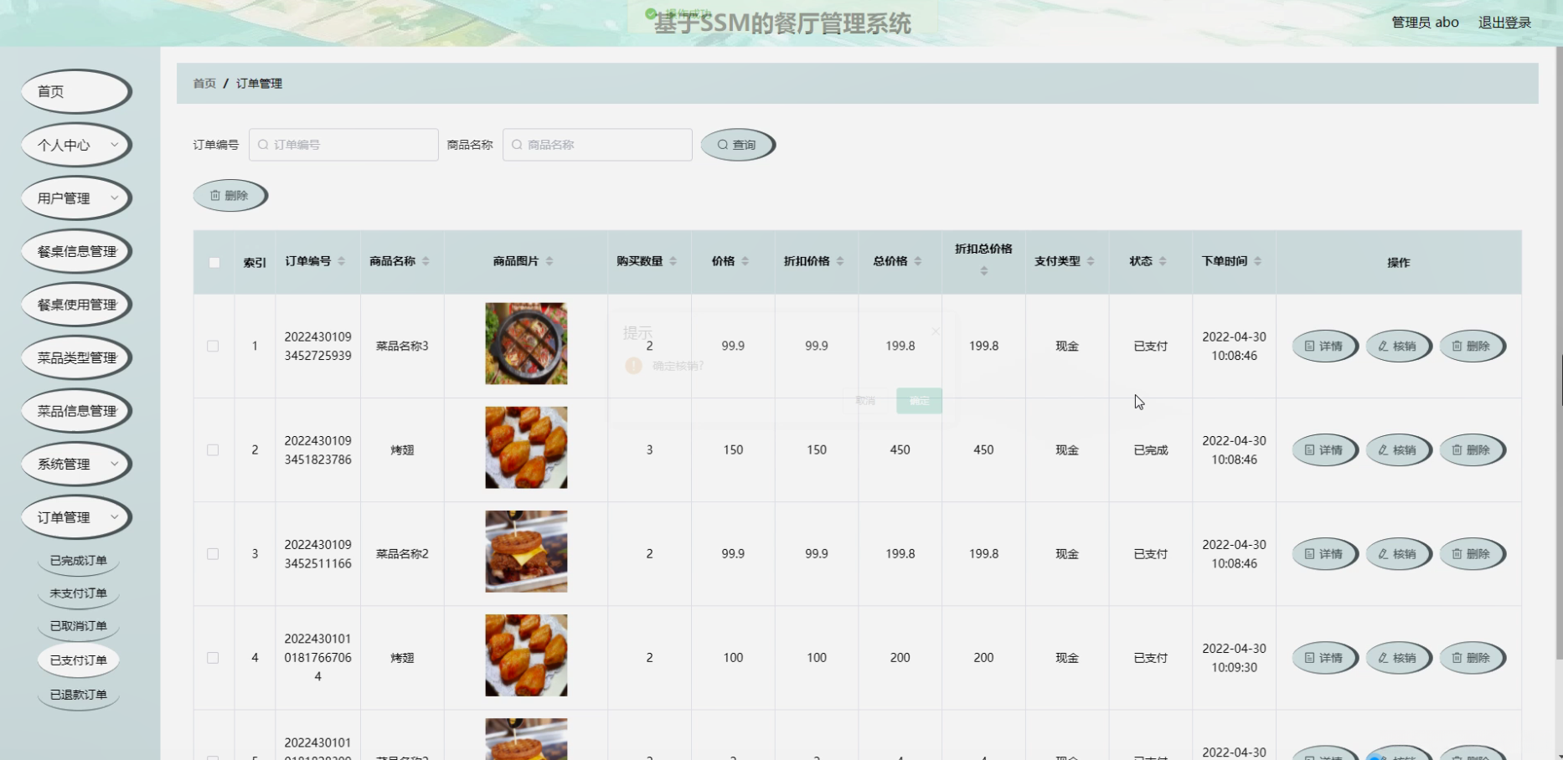Focus the 订单编号 search input

[343, 145]
